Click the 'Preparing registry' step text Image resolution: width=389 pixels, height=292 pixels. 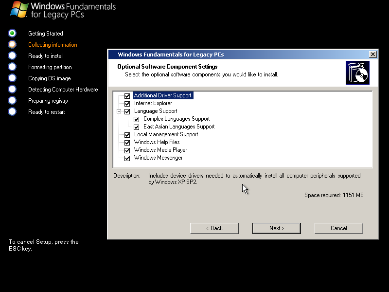pyautogui.click(x=48, y=101)
